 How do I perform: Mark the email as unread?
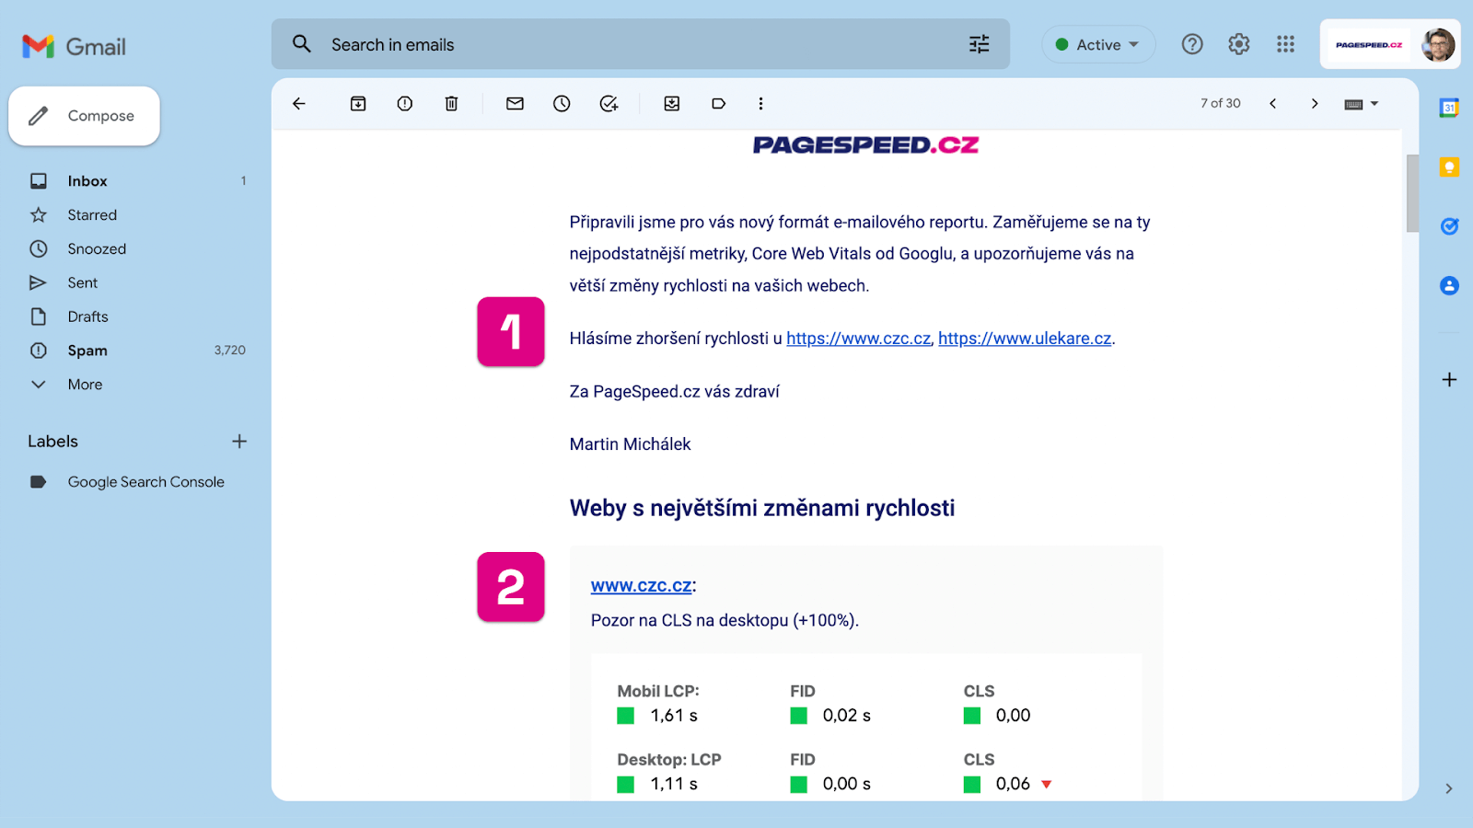tap(515, 104)
